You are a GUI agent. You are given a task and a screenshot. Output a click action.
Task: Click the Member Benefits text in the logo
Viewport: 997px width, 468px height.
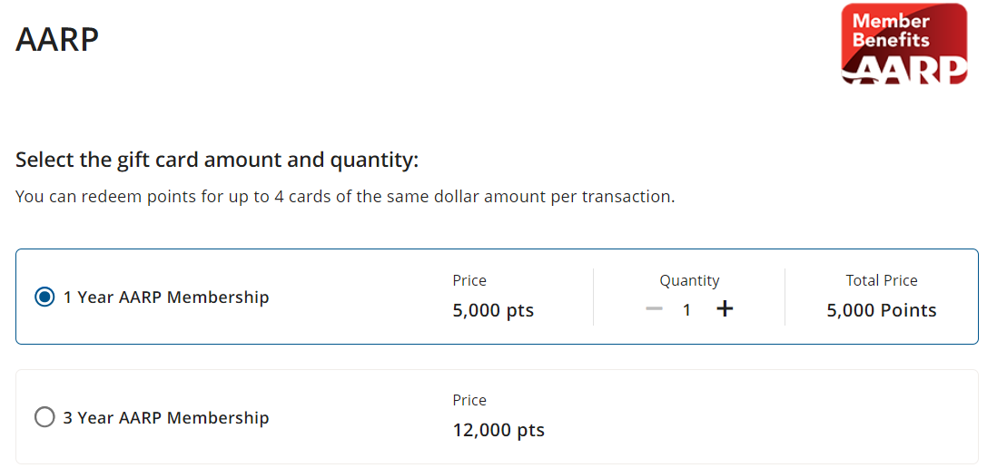[891, 30]
